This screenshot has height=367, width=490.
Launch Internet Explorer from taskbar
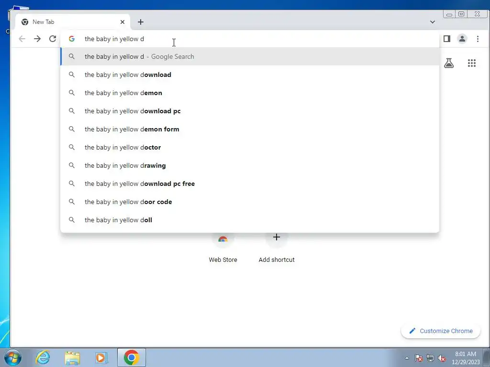43,357
